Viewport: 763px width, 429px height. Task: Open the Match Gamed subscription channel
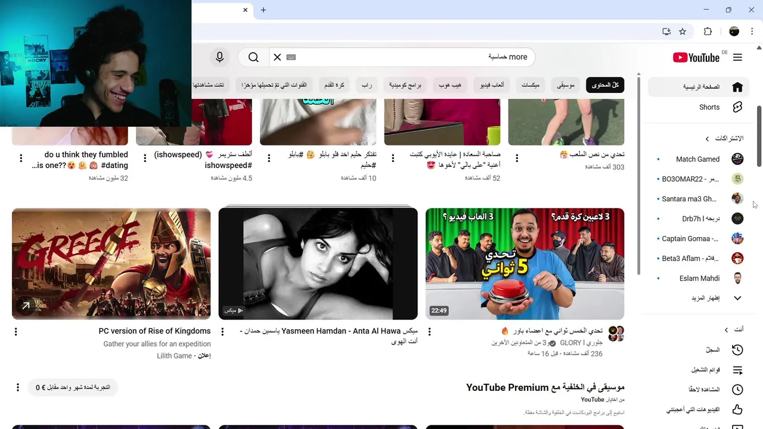pos(699,159)
